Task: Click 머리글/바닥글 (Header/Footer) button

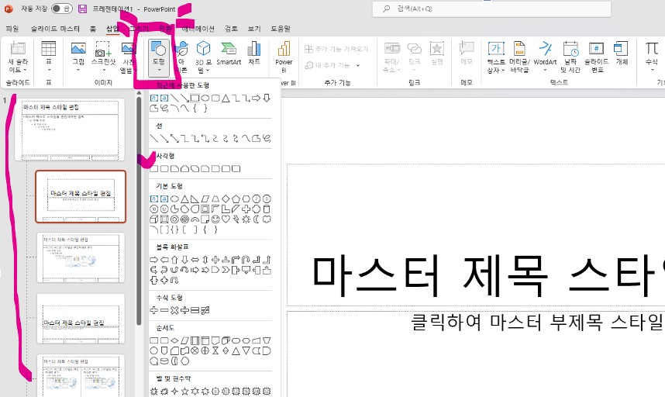Action: tap(519, 57)
